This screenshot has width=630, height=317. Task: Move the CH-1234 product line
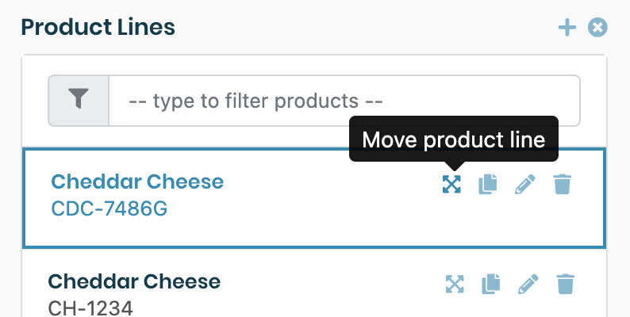click(454, 284)
